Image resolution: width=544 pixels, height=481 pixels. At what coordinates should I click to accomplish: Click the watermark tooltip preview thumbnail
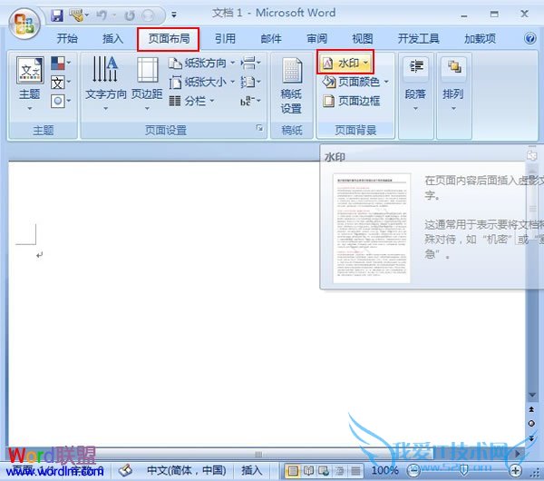(372, 228)
